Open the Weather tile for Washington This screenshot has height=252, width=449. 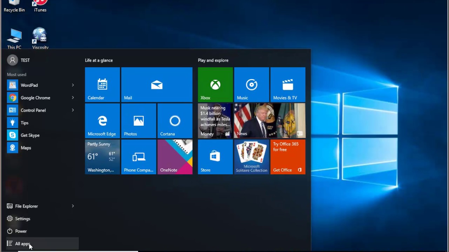(102, 157)
